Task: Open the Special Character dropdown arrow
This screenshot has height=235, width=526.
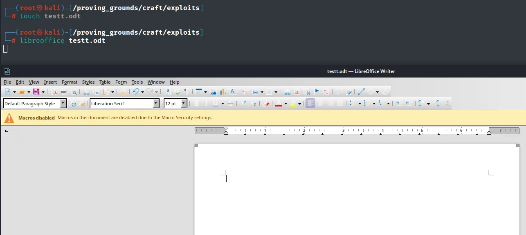Action: 276,92
